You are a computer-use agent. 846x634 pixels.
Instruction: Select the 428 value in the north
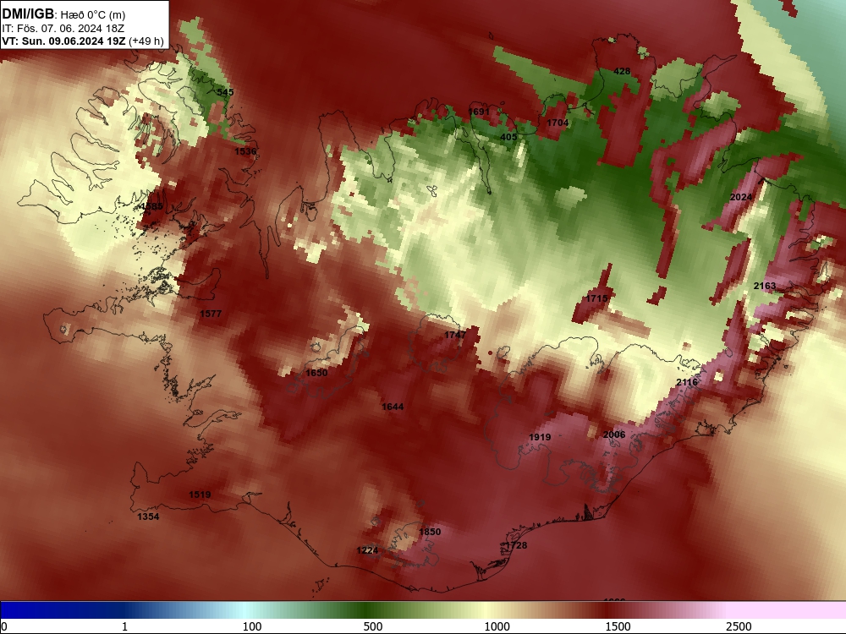622,71
